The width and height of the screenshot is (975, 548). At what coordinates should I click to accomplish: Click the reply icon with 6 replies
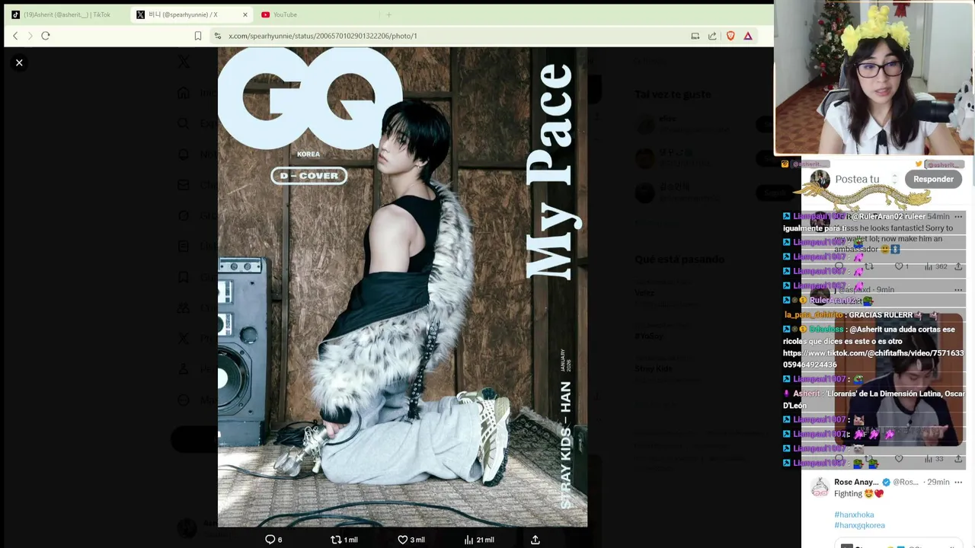click(x=273, y=540)
